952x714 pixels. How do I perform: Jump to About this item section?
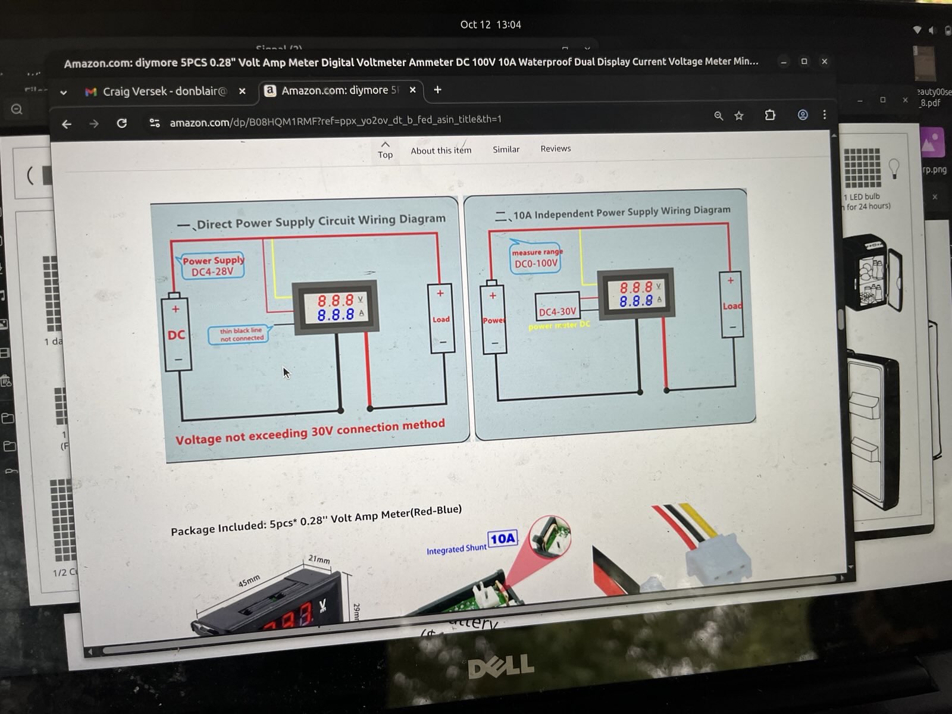click(x=441, y=151)
